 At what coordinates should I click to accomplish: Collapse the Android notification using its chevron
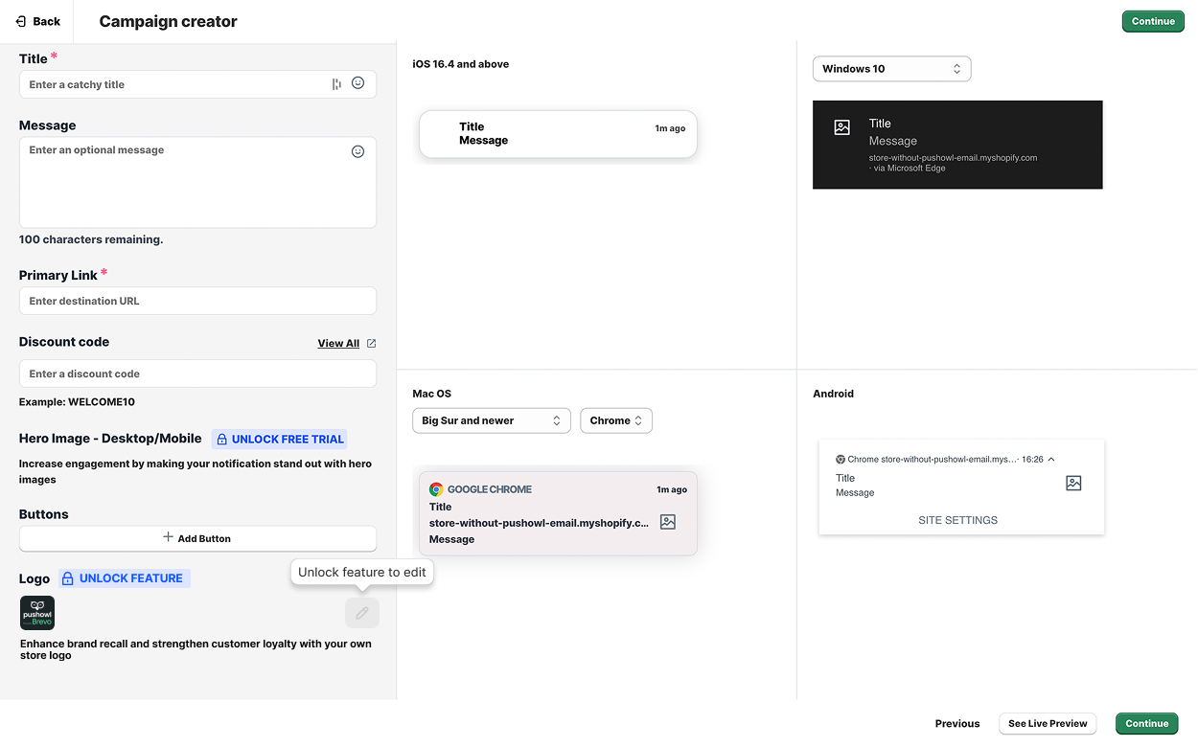pos(1051,459)
